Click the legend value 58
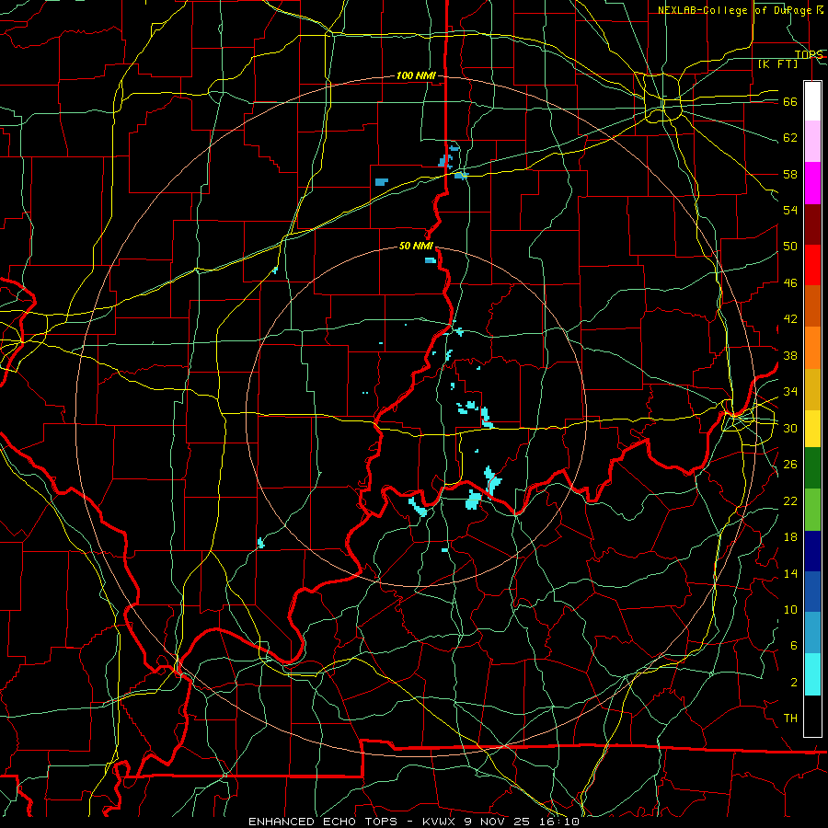 click(x=790, y=174)
